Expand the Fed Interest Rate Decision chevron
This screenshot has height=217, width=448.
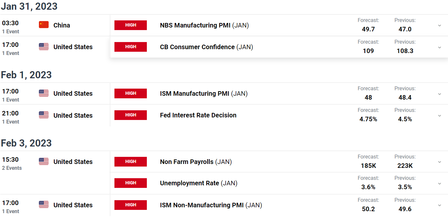pyautogui.click(x=440, y=115)
